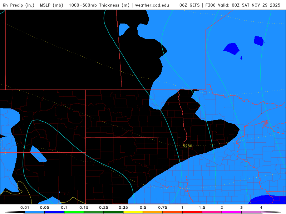
Task: Click the red 1 inch legend swatch
Action: tap(192, 212)
